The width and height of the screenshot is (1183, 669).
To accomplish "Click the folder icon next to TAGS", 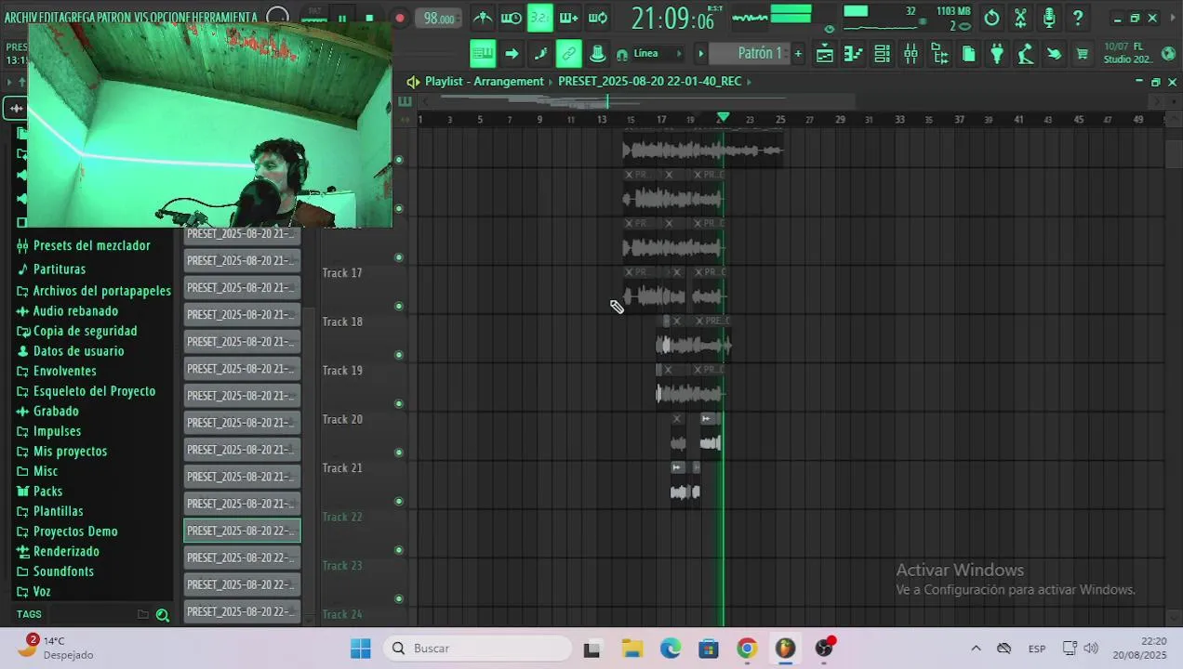I will (143, 614).
